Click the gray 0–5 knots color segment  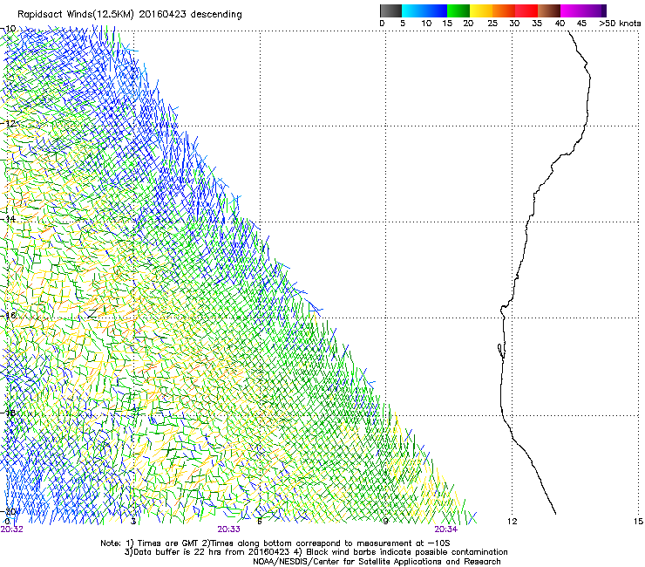(x=390, y=10)
